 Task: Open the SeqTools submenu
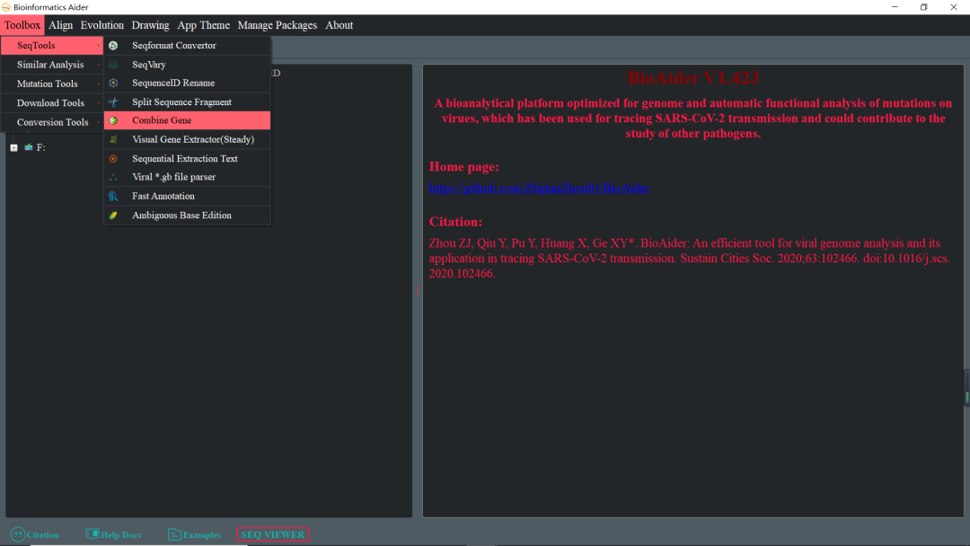(x=52, y=45)
